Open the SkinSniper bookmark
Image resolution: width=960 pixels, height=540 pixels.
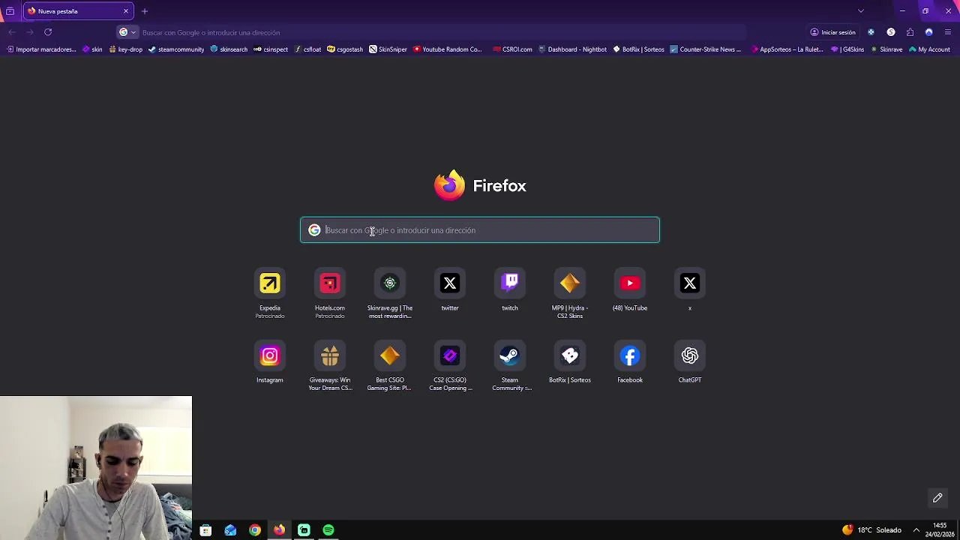pos(388,49)
